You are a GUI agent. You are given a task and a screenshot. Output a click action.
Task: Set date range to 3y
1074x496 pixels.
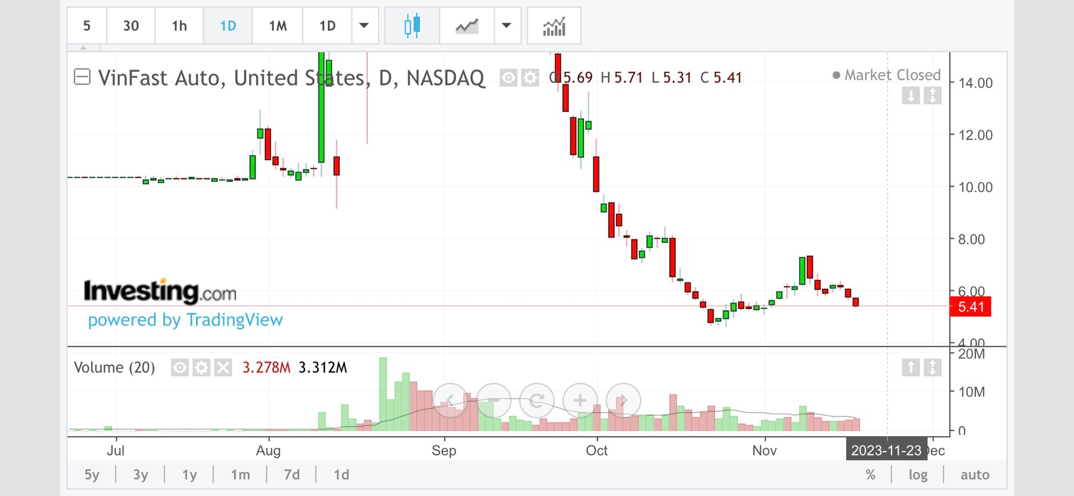pos(141,475)
